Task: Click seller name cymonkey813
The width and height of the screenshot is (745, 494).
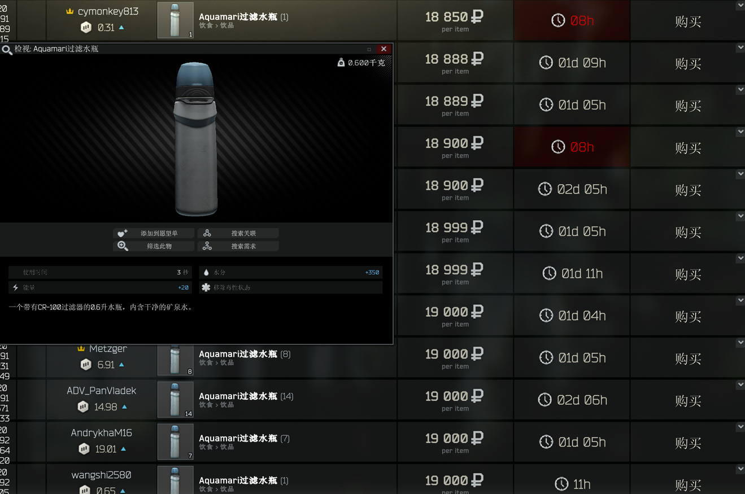Action: (x=108, y=11)
